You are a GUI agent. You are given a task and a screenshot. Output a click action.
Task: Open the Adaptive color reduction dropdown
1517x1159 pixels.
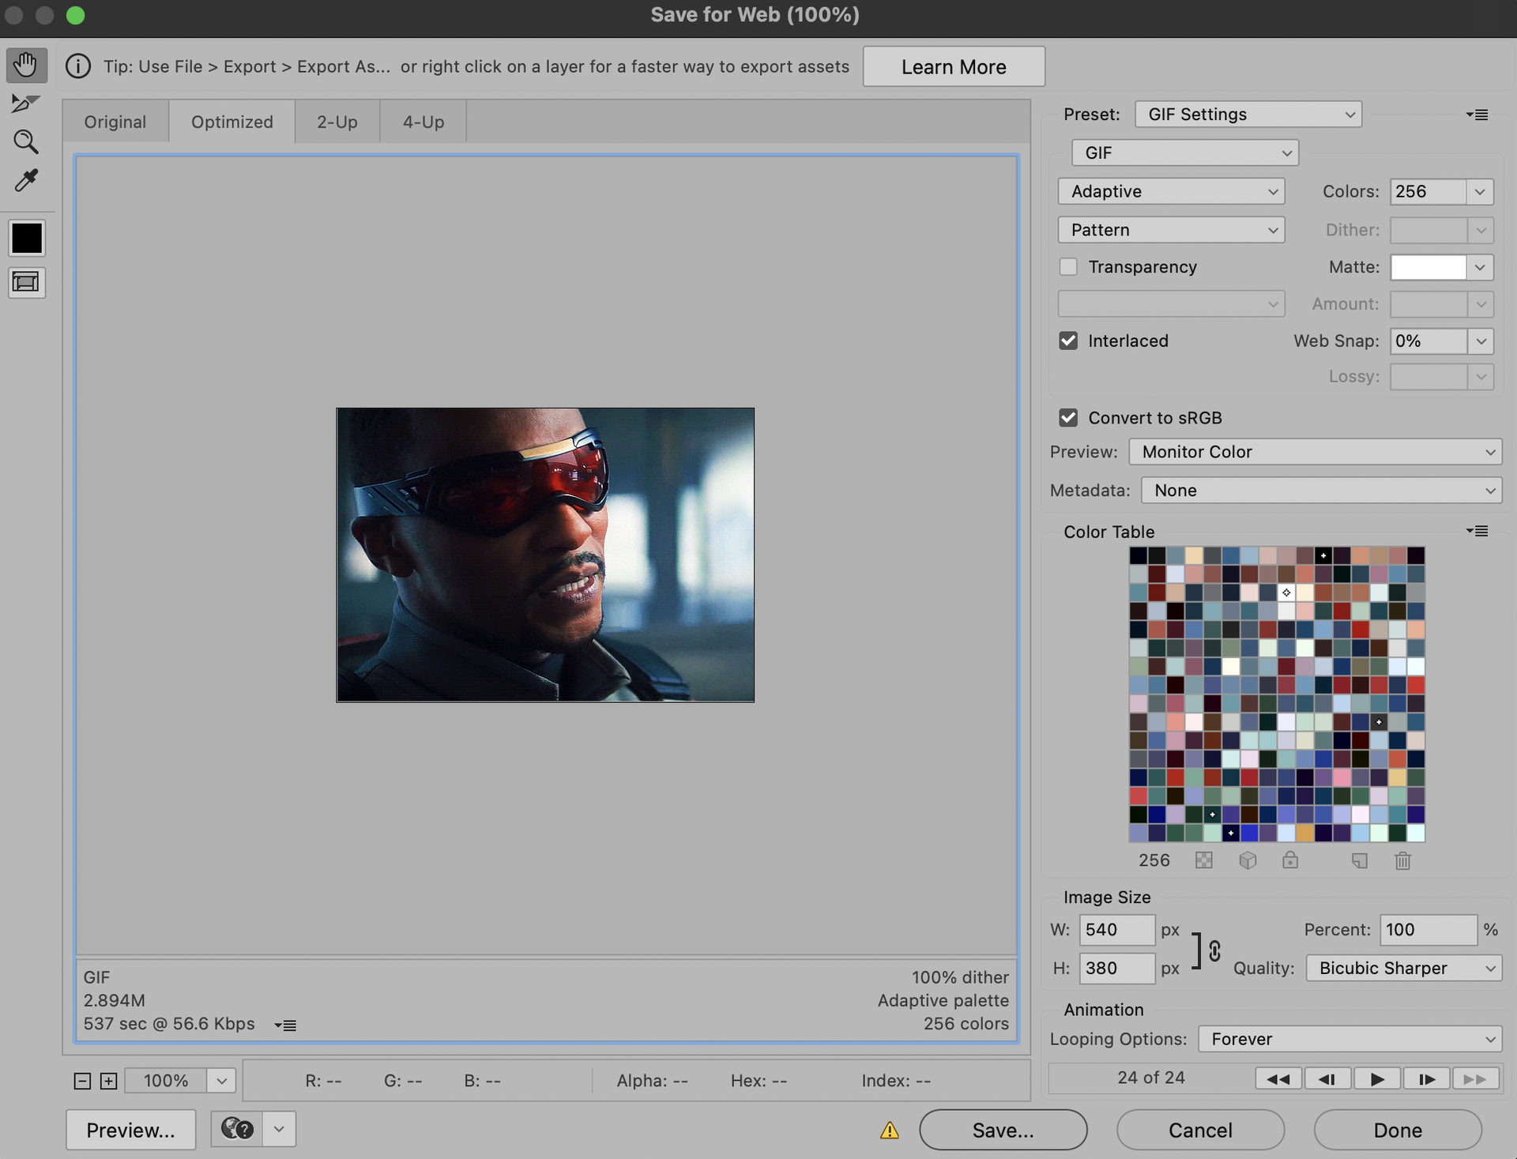(x=1172, y=191)
